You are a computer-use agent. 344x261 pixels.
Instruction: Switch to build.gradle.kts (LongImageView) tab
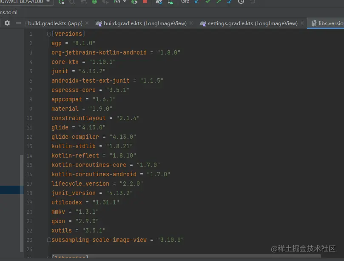click(145, 23)
